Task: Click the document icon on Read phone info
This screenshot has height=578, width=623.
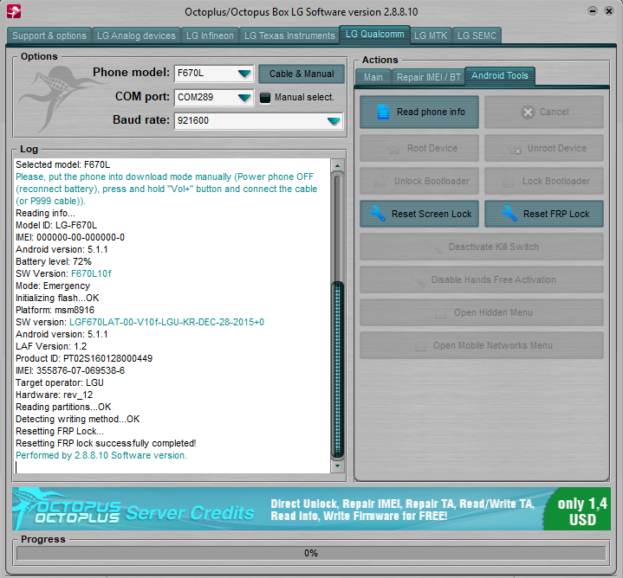Action: click(383, 112)
